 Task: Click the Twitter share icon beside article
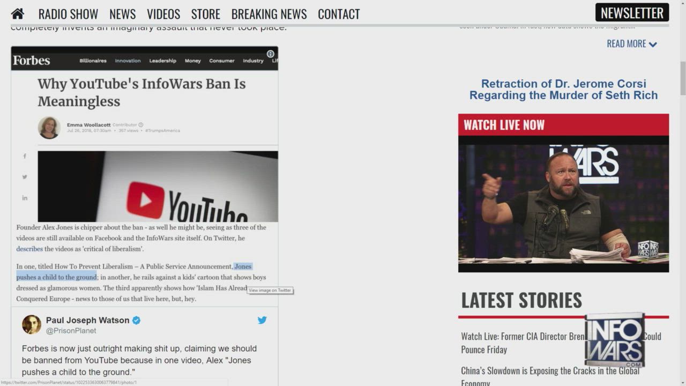click(x=25, y=177)
